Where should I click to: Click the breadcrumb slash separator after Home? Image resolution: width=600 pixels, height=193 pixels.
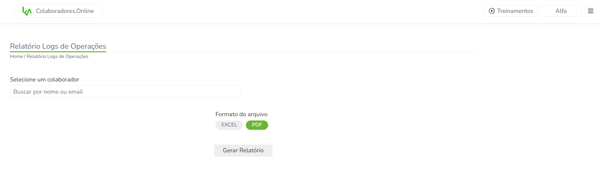(25, 56)
